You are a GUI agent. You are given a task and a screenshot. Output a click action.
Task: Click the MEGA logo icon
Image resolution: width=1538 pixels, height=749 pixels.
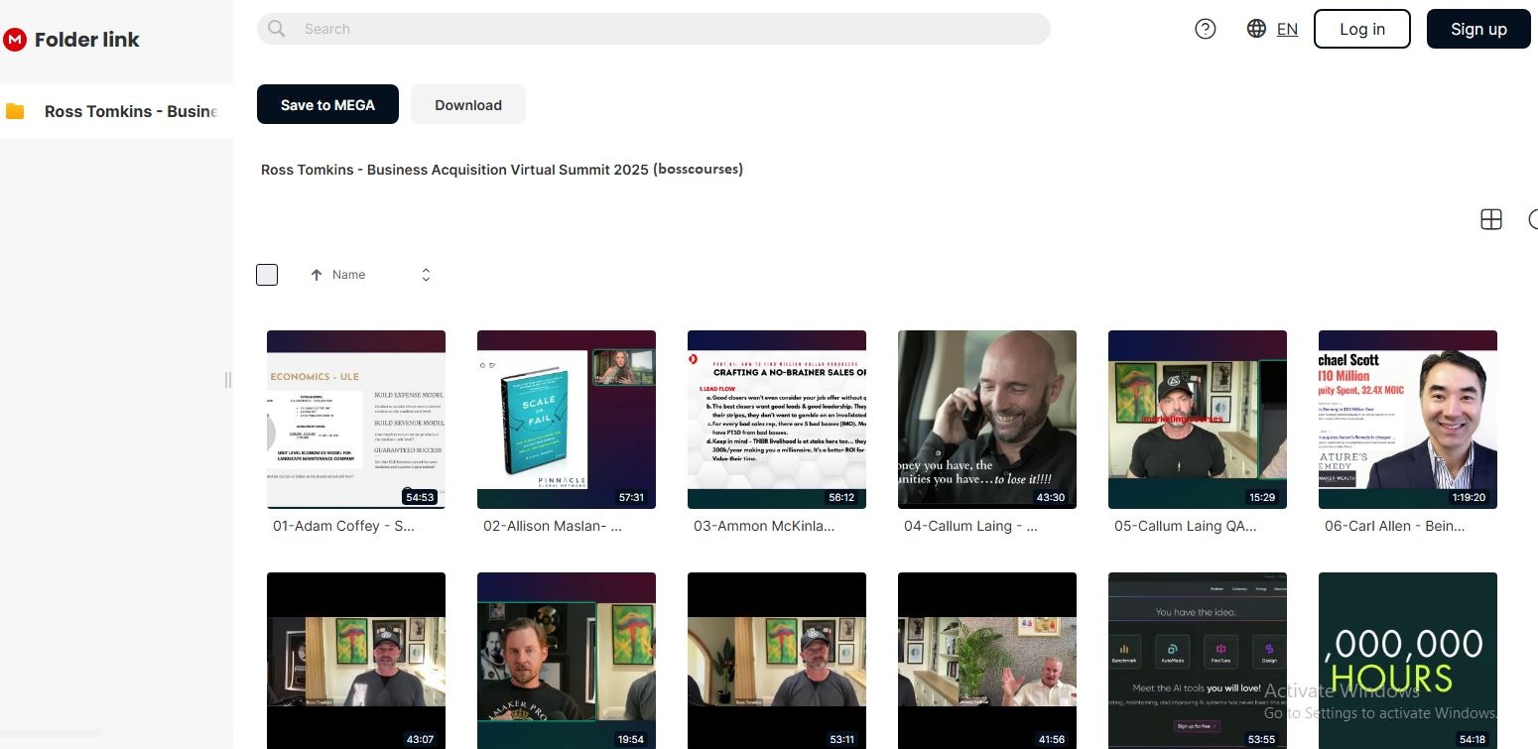point(14,40)
